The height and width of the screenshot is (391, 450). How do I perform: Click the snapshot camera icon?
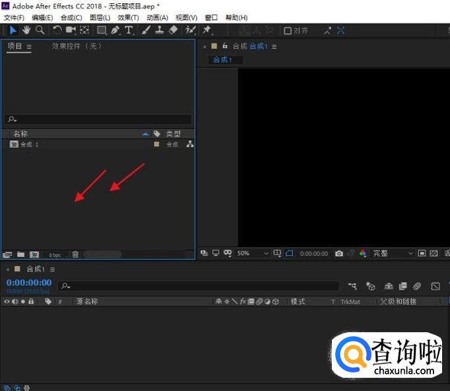[338, 253]
